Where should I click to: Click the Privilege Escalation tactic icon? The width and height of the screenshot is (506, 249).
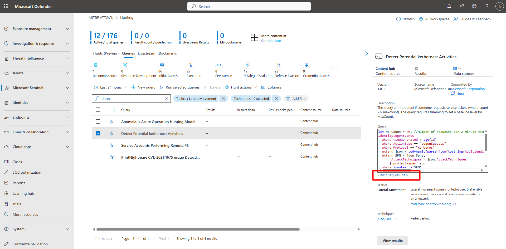247,65
